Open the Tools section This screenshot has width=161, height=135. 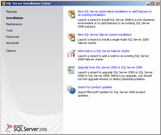point(9,30)
